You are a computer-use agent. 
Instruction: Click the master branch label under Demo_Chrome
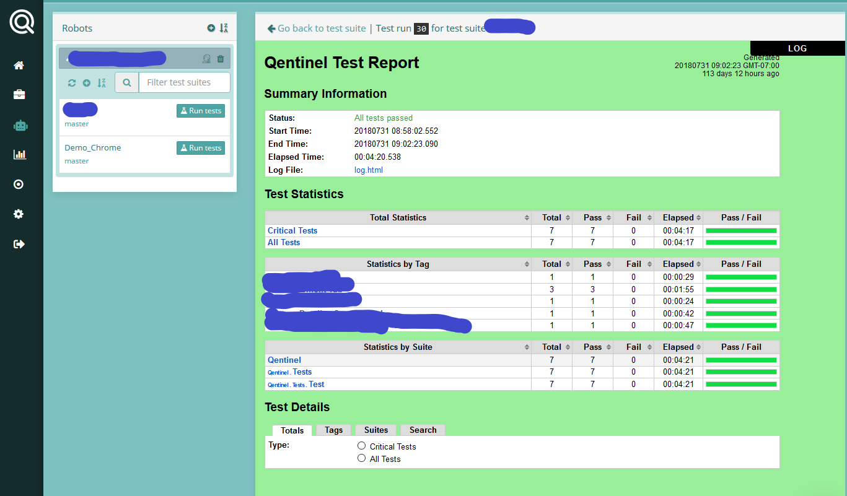click(77, 161)
